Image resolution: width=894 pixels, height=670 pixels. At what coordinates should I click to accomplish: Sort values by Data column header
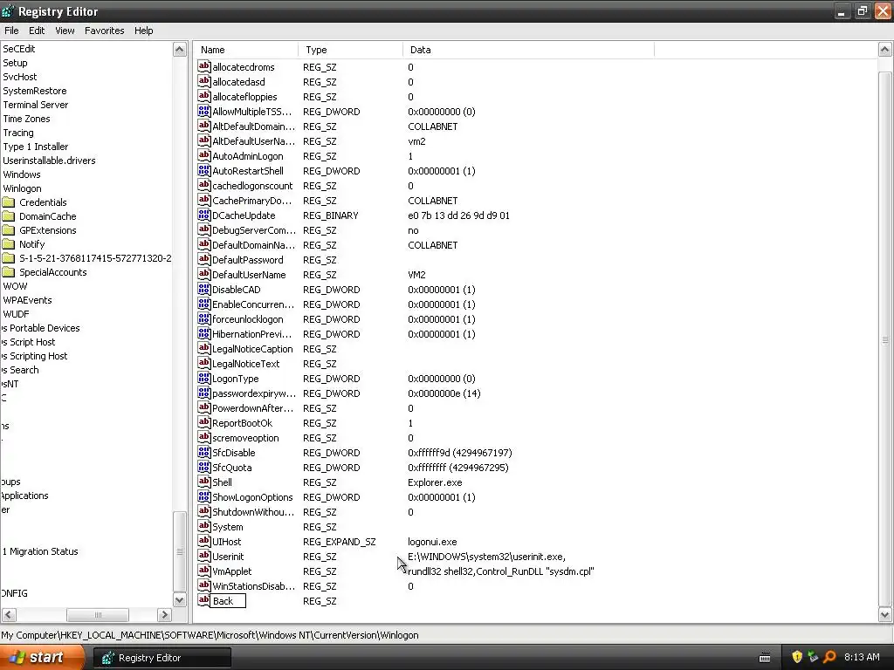click(x=528, y=50)
